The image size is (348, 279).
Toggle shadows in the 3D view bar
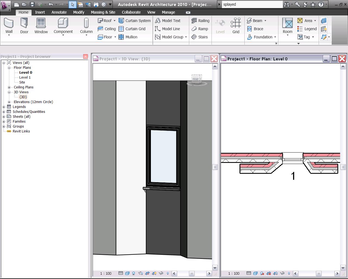point(133,273)
